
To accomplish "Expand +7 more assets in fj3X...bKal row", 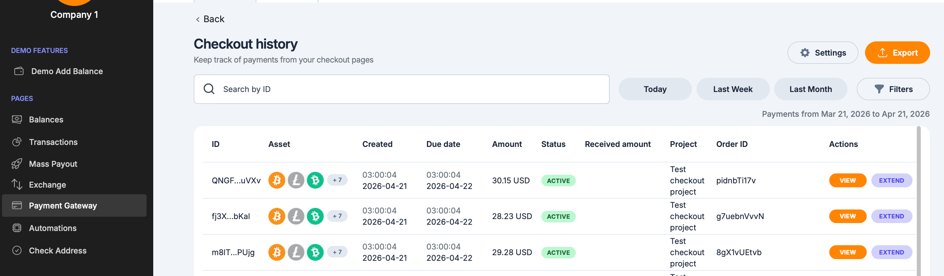I will coord(337,216).
